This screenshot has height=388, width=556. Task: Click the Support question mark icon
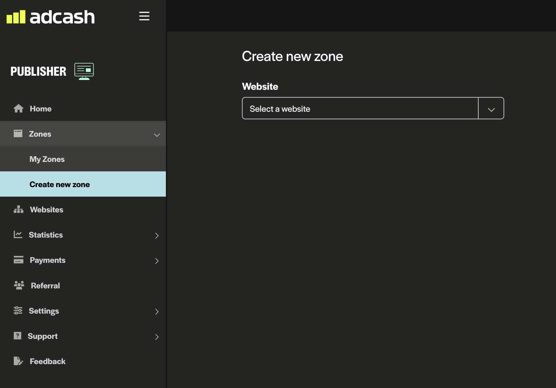[x=18, y=336]
